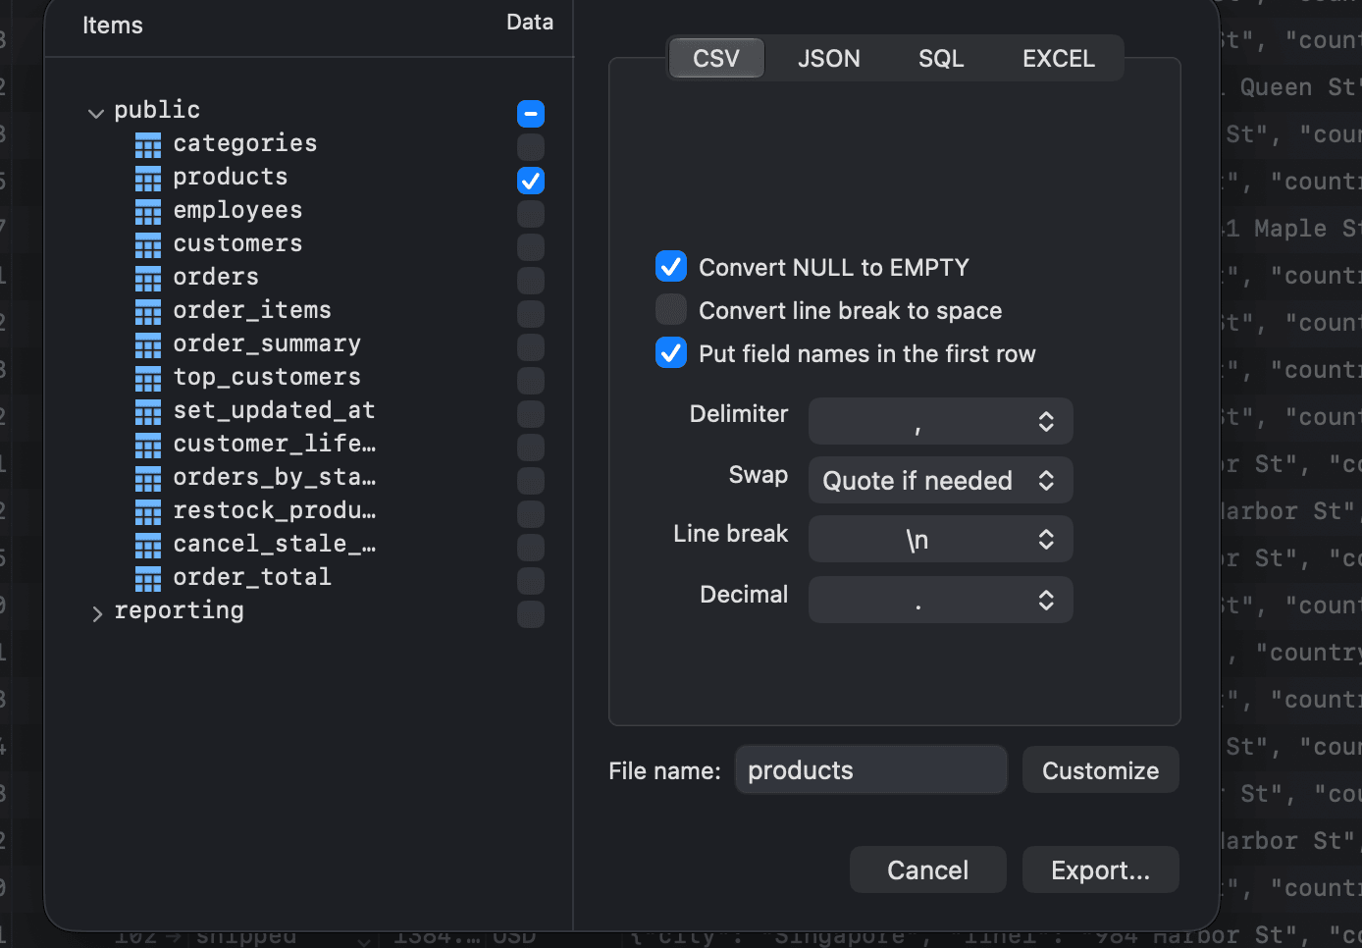Open the Delimiter dropdown

940,421
